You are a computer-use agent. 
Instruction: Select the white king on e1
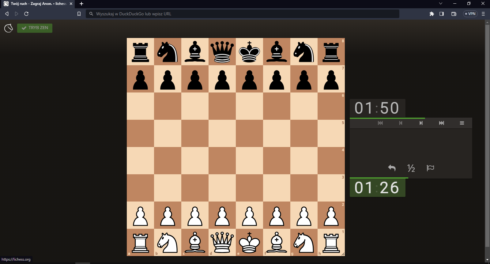pos(249,242)
